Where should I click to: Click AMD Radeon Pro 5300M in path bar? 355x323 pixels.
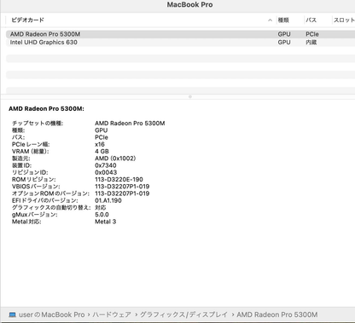pyautogui.click(x=277, y=314)
